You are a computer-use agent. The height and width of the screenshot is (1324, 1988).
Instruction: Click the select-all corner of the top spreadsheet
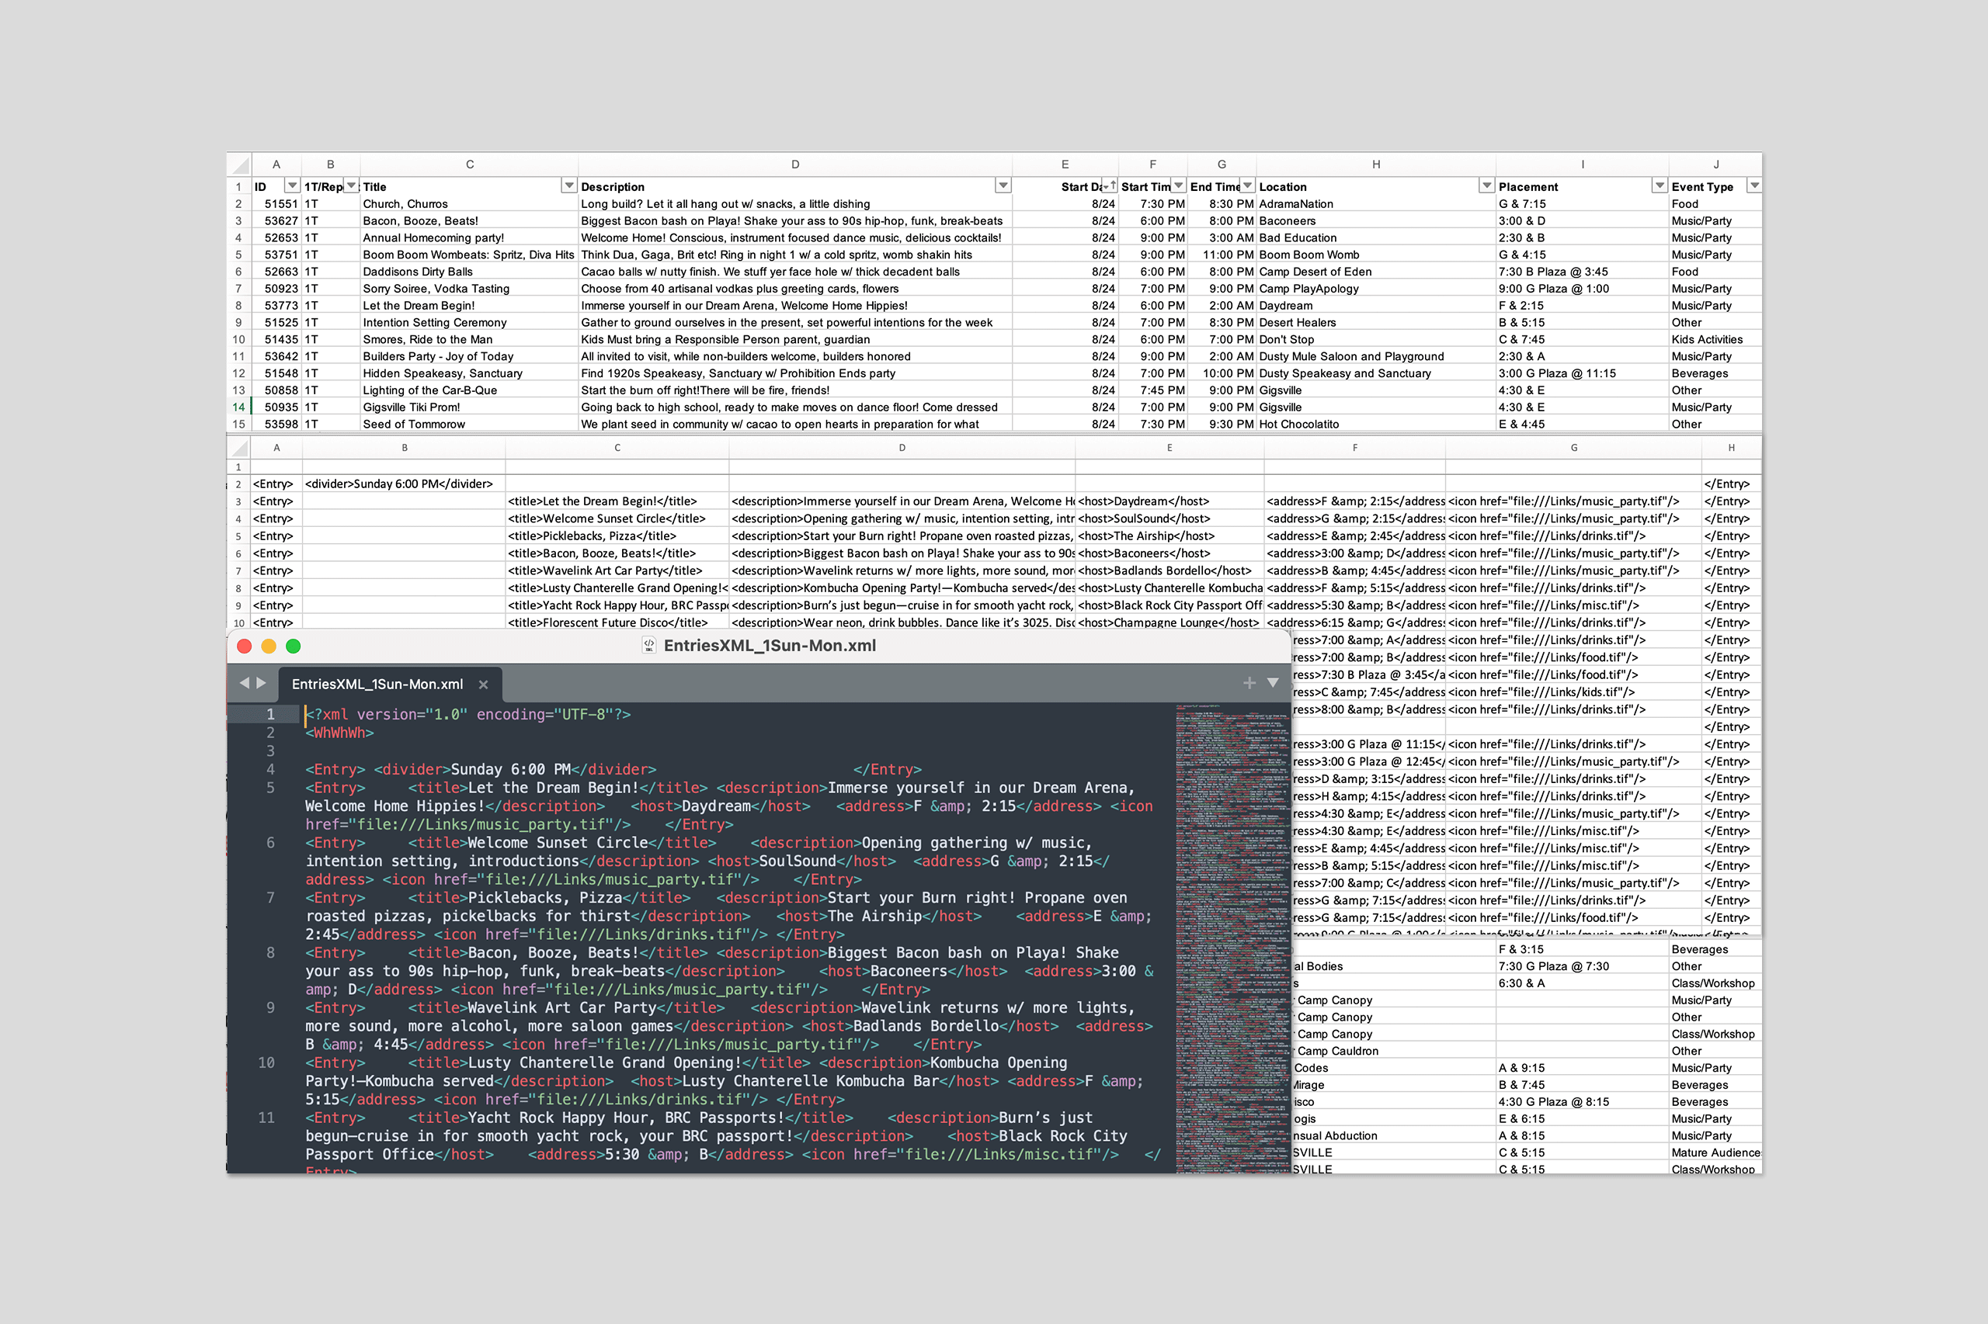click(x=240, y=165)
